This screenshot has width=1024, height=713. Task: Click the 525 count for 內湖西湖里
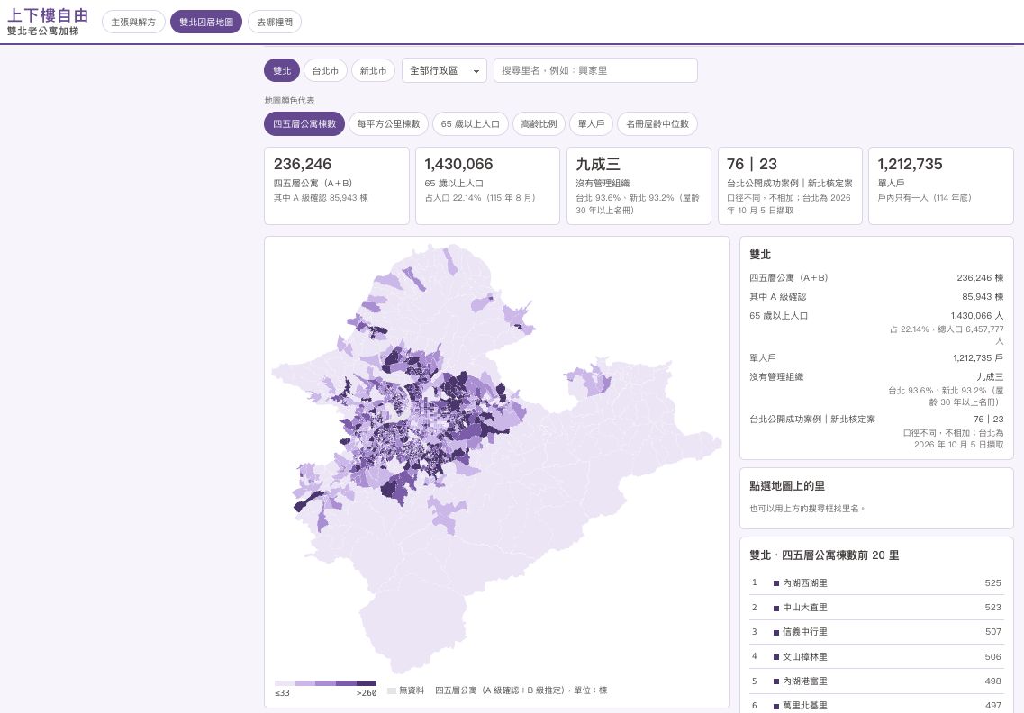[x=992, y=583]
